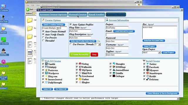Switch to Account Monitor tab

coord(116,15)
